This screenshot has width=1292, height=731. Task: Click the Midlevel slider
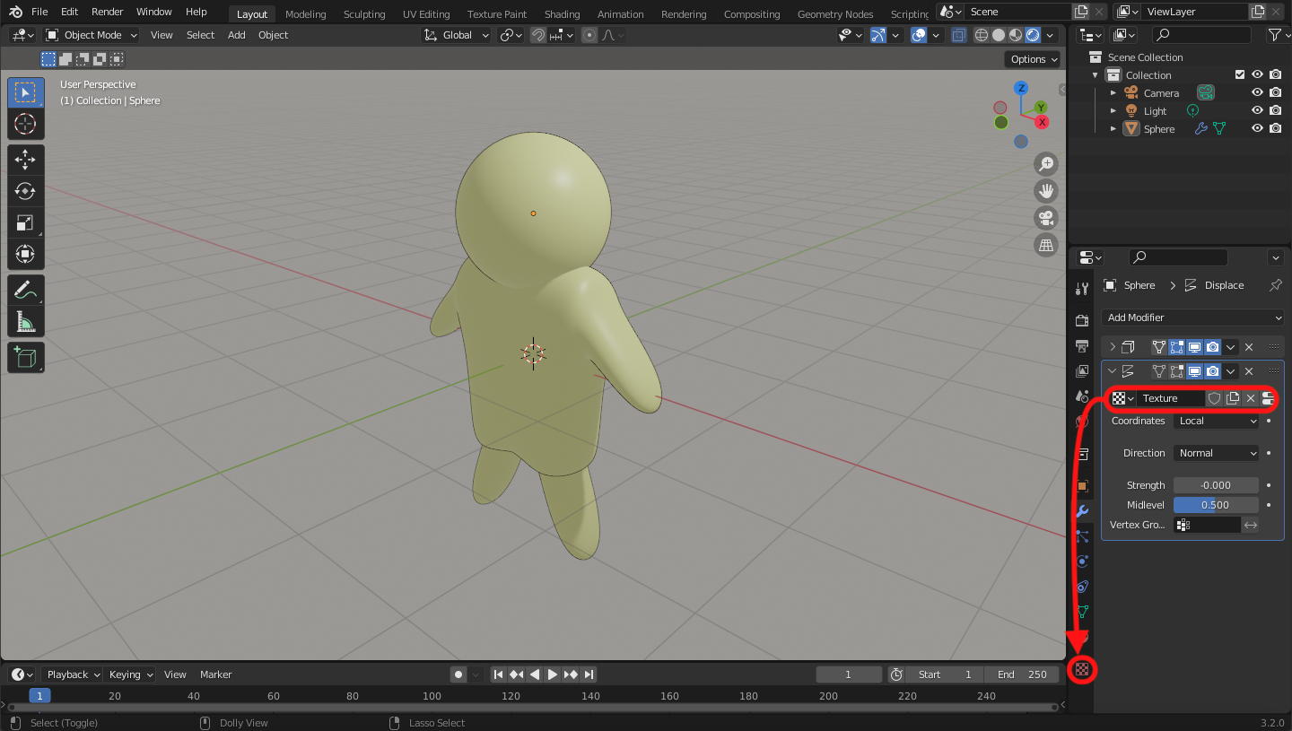pyautogui.click(x=1216, y=505)
